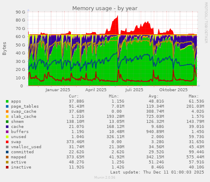Click the active average value 51.24G

156,162
